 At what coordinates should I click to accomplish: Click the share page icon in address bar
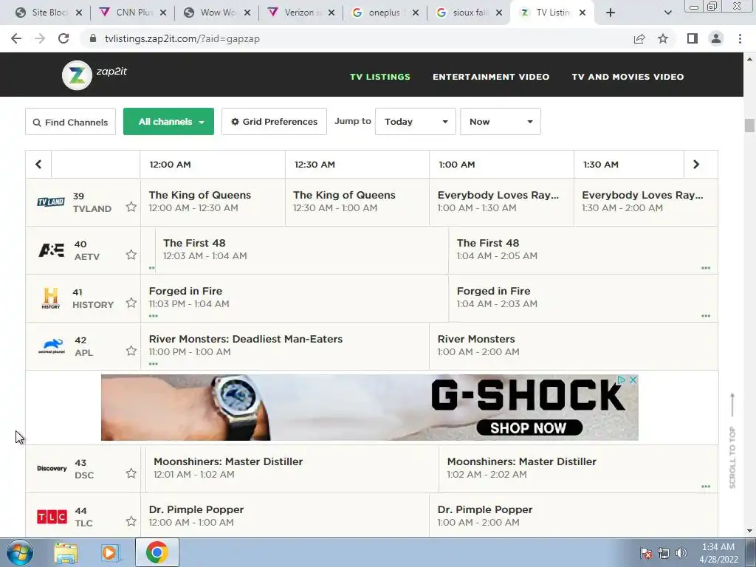pos(639,38)
